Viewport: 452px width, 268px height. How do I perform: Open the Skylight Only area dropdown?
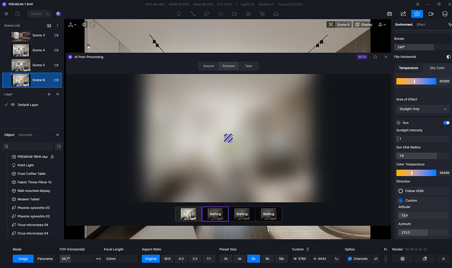pyautogui.click(x=422, y=109)
